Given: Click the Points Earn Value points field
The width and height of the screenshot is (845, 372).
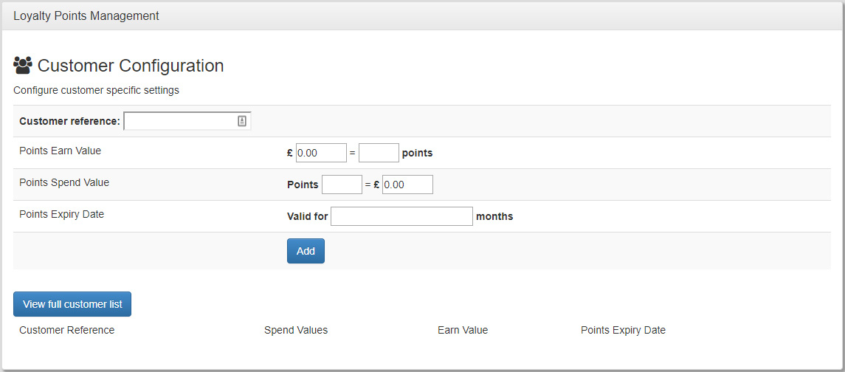Looking at the screenshot, I should point(379,153).
